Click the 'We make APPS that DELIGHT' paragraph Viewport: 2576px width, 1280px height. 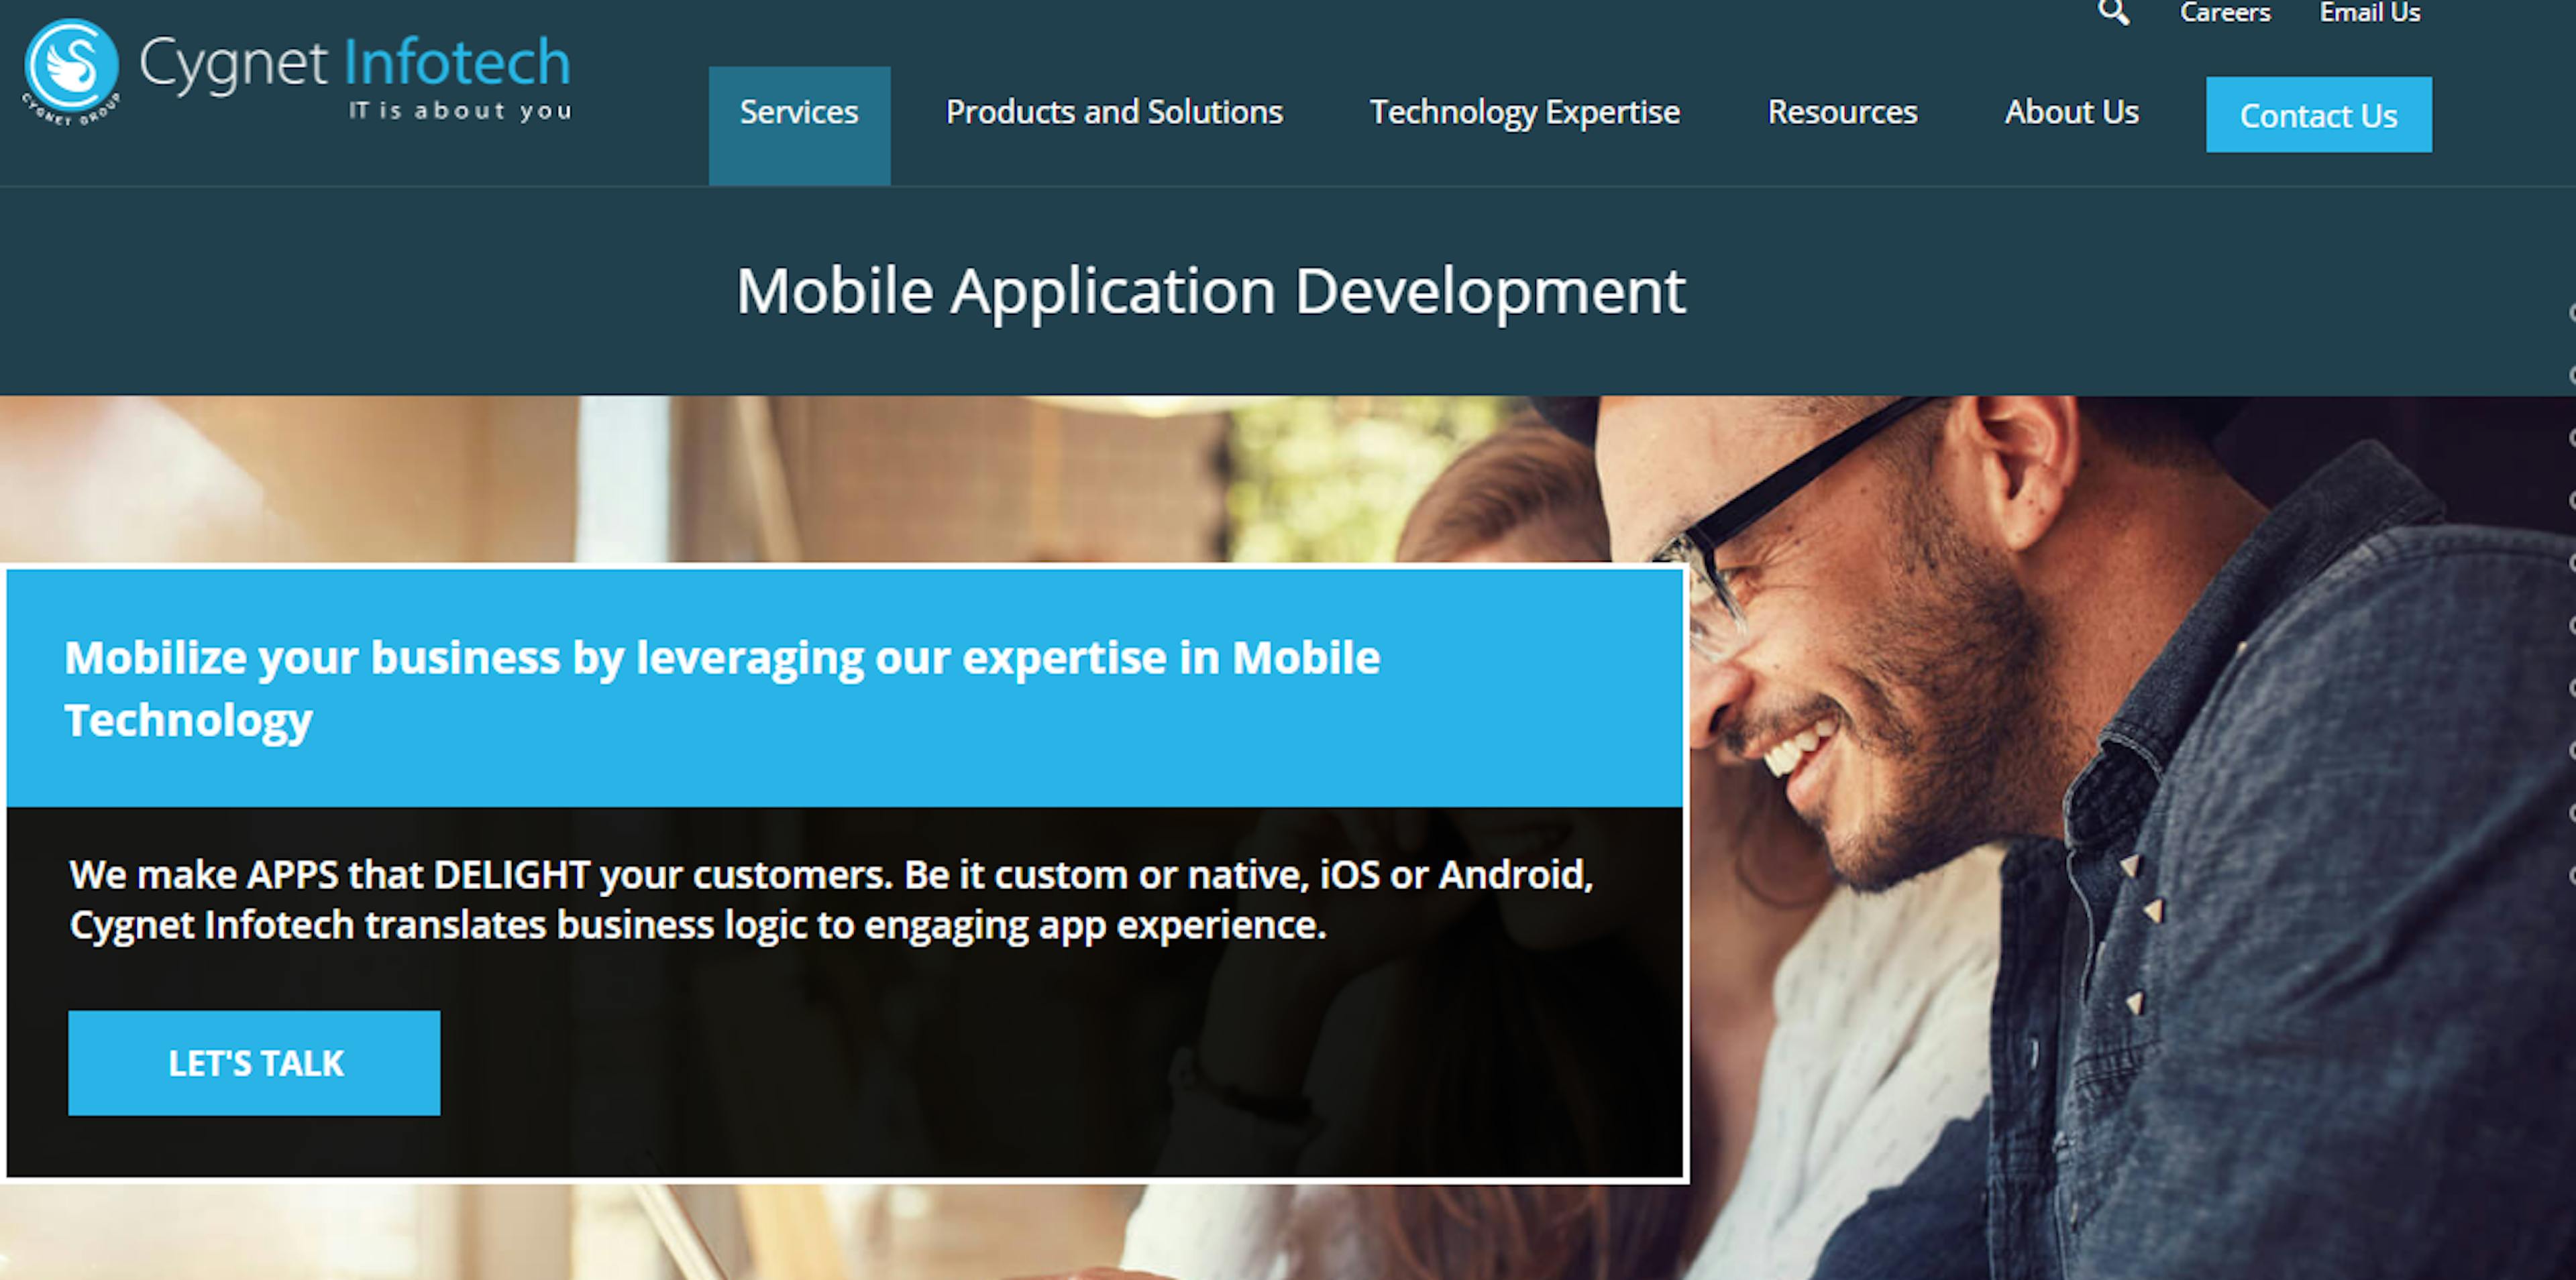[831, 899]
